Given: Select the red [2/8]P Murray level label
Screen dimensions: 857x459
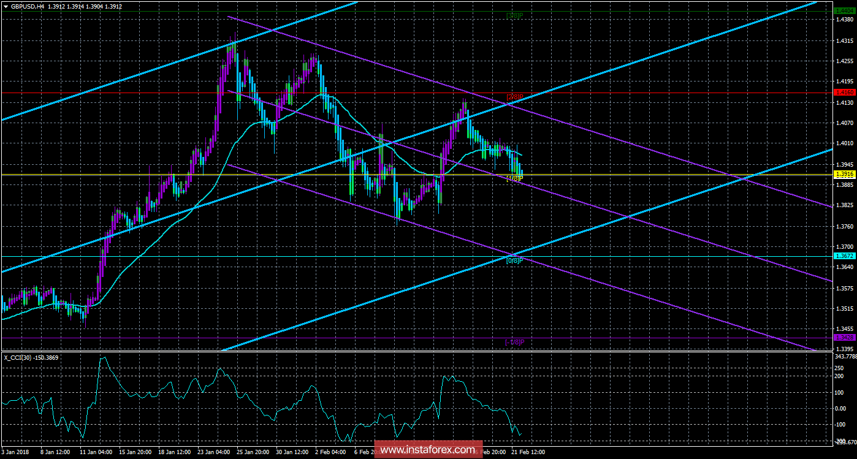Looking at the screenshot, I should [515, 97].
